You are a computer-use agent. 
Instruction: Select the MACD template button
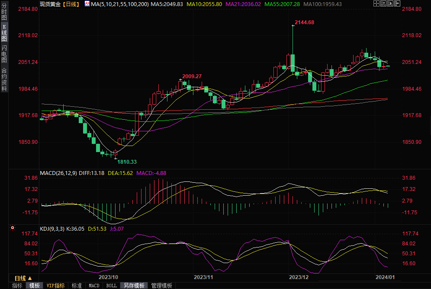(x=94, y=286)
